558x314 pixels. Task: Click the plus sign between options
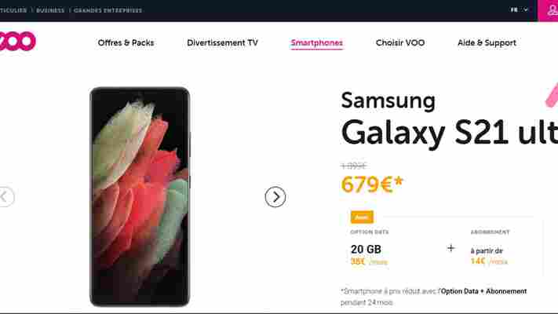pos(451,248)
